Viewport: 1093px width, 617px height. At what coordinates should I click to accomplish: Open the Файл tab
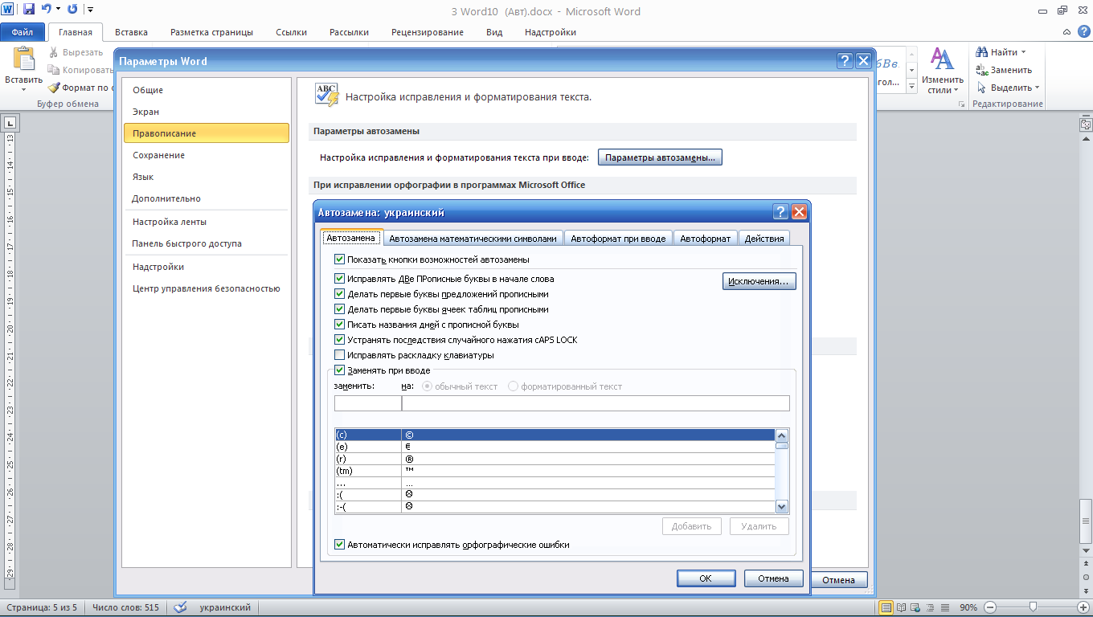point(23,32)
